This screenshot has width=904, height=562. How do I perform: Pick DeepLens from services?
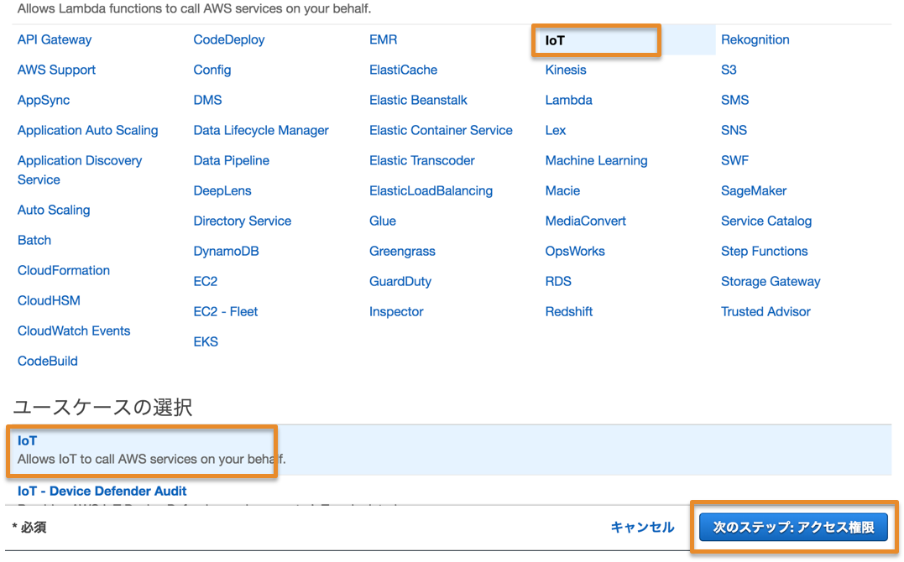click(222, 190)
